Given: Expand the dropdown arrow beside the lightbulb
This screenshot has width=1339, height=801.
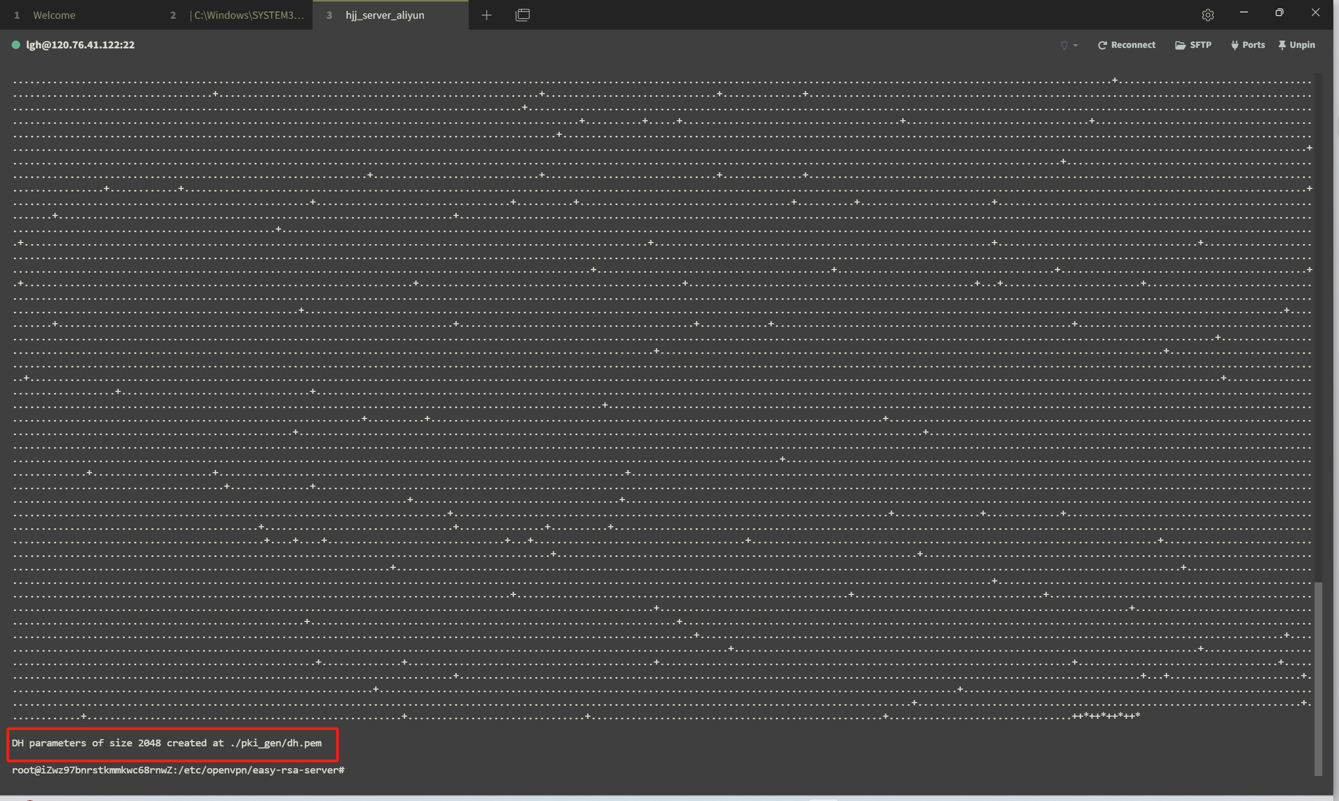Looking at the screenshot, I should (1075, 45).
